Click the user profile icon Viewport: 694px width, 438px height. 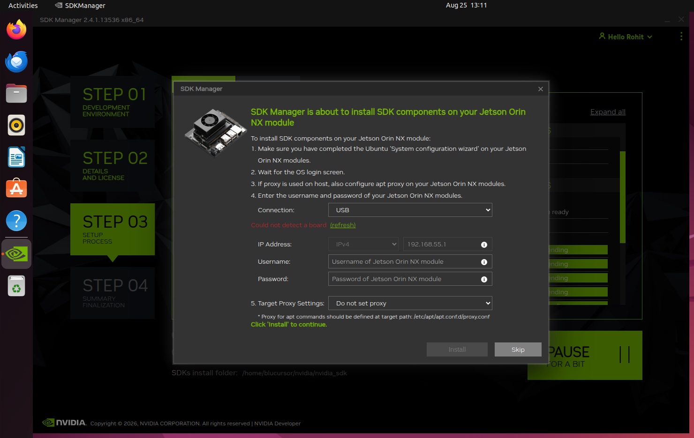pyautogui.click(x=602, y=36)
